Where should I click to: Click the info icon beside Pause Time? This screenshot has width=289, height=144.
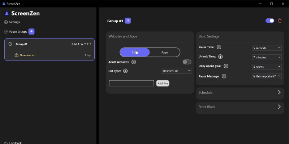(219, 47)
